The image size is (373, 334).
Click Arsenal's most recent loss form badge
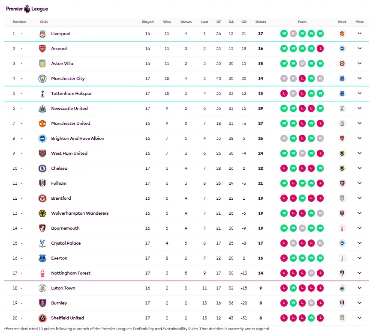[320, 49]
